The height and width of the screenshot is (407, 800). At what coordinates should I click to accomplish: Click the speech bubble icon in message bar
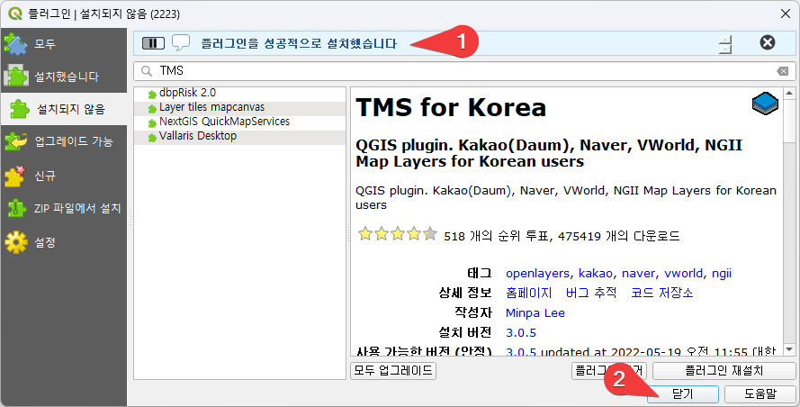181,42
